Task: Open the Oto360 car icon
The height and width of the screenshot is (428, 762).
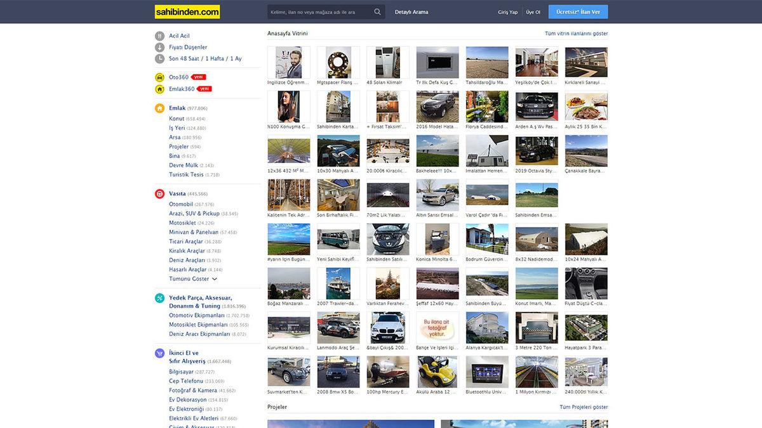Action: pos(159,77)
